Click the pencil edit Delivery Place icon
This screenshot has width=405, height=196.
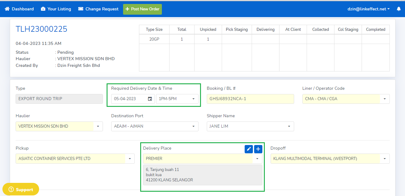coord(249,149)
